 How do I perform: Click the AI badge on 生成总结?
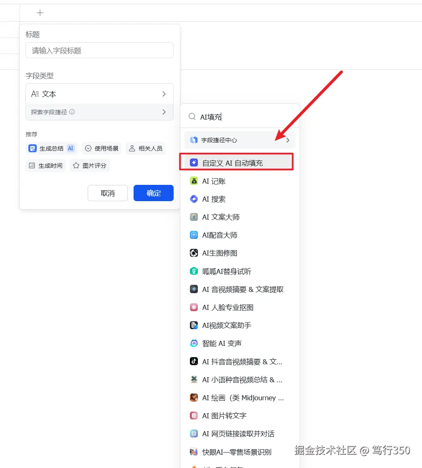tap(71, 148)
